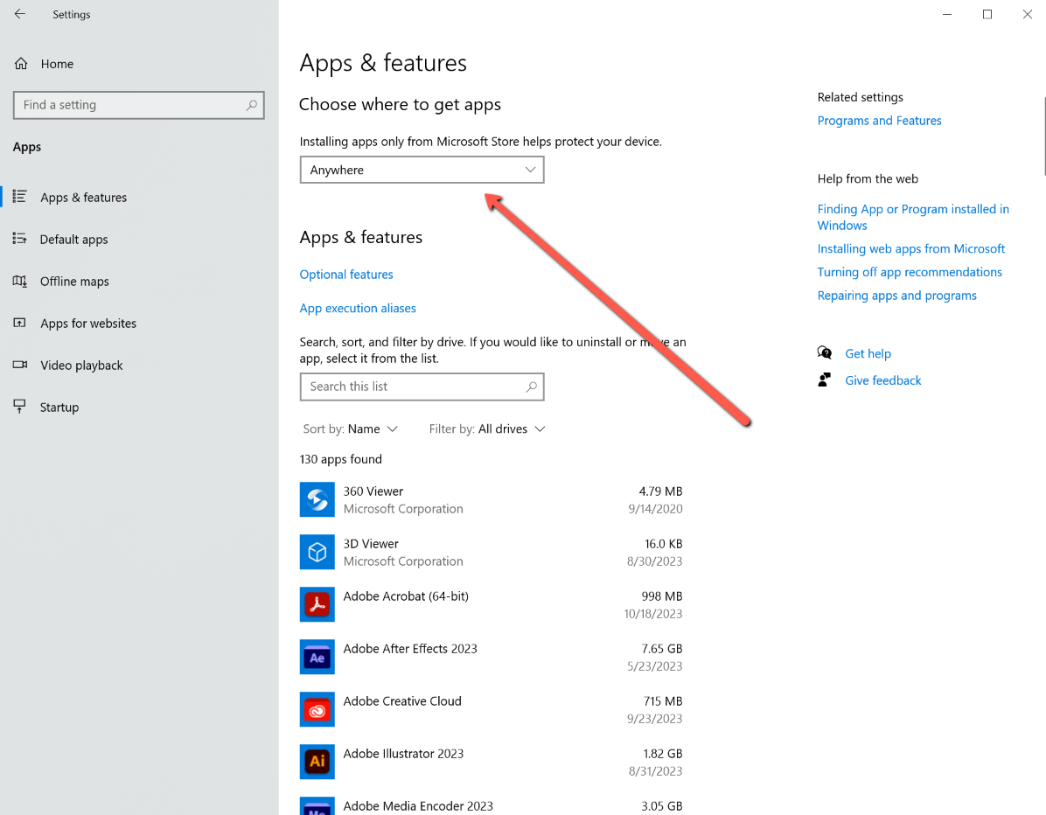Go back using the back arrow

tap(20, 15)
